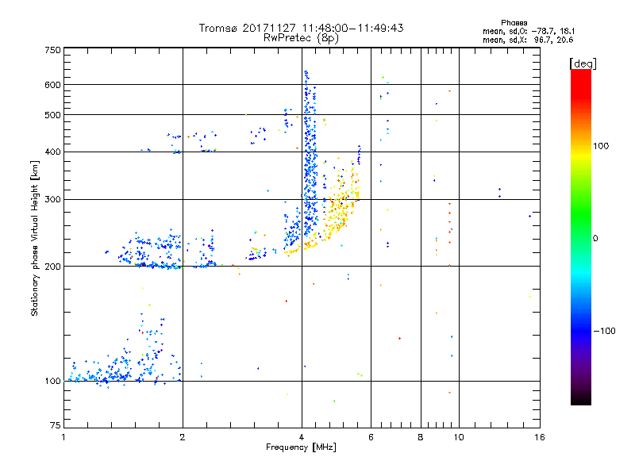Click the x-axis tick label '10'
This screenshot has width=635, height=476.
tap(459, 437)
